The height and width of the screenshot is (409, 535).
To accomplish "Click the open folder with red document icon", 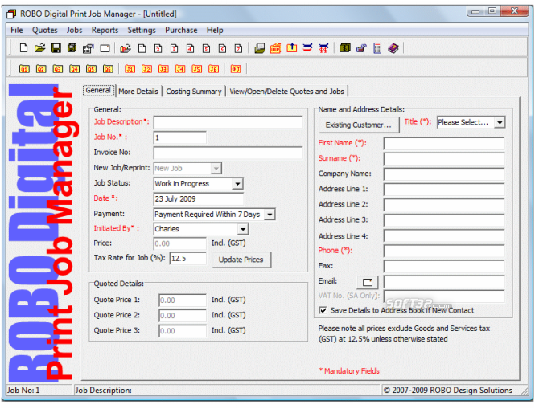I will pos(126,48).
